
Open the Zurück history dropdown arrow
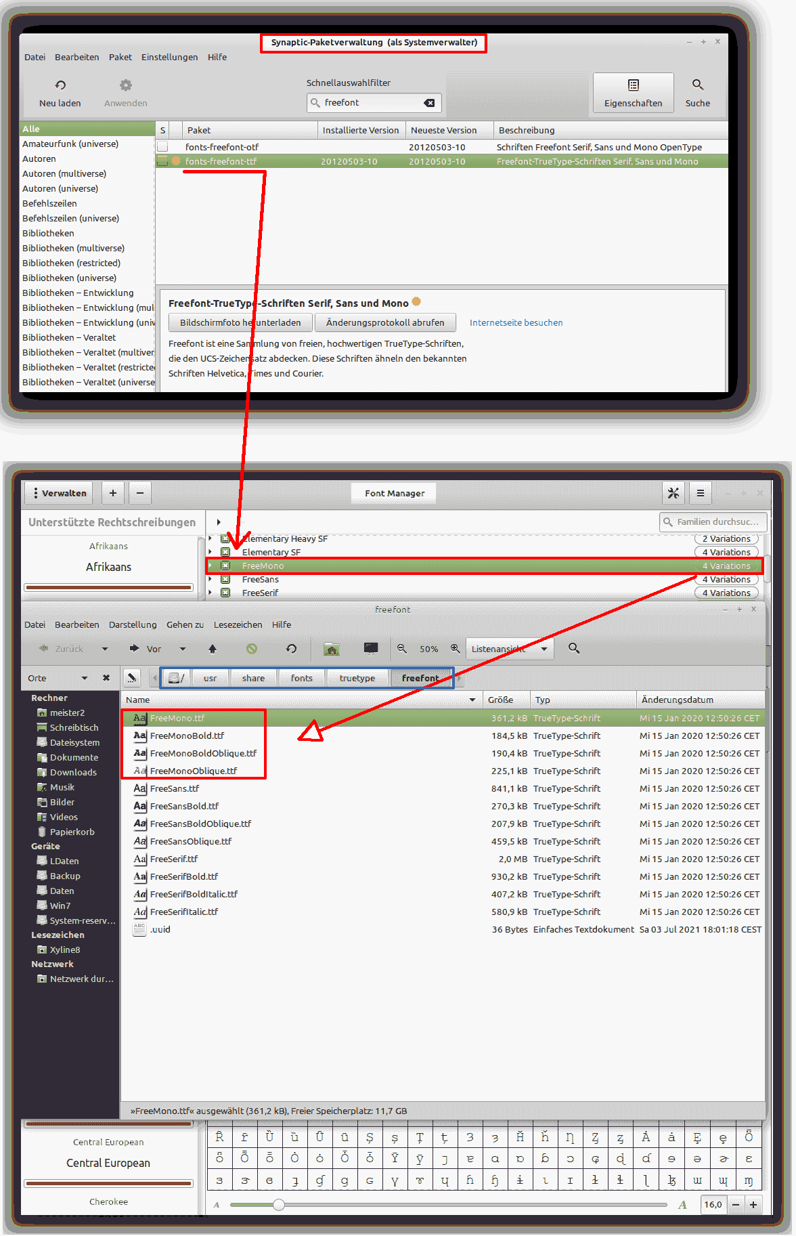(x=105, y=649)
